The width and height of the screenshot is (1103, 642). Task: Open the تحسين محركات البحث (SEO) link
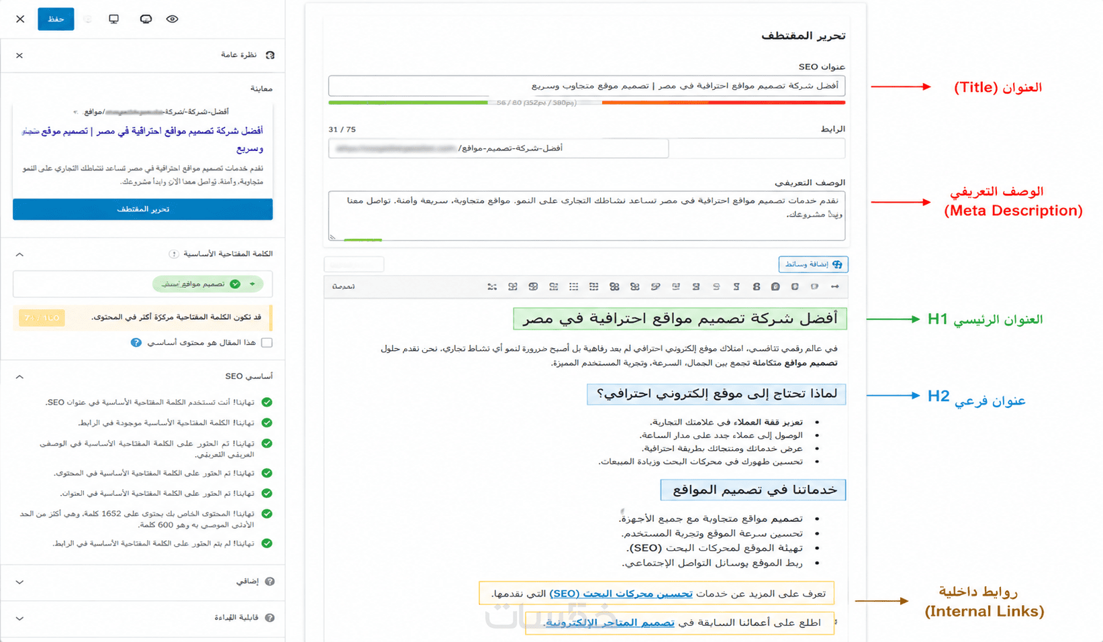click(x=621, y=594)
